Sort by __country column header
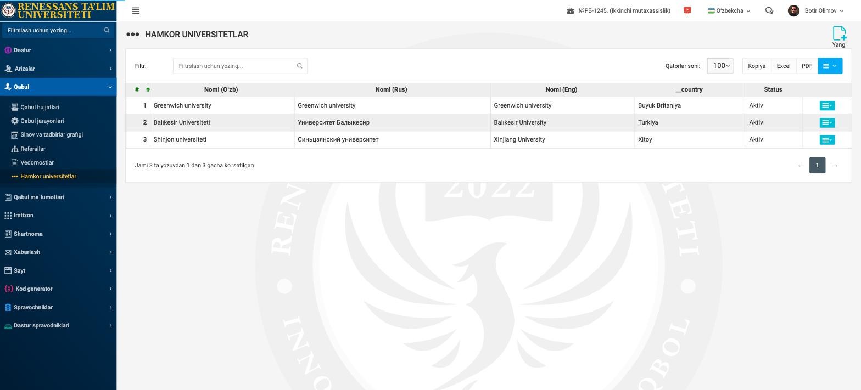This screenshot has height=390, width=861. (x=689, y=89)
